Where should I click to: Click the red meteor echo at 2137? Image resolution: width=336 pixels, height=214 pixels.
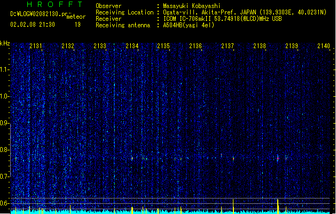click(x=233, y=159)
